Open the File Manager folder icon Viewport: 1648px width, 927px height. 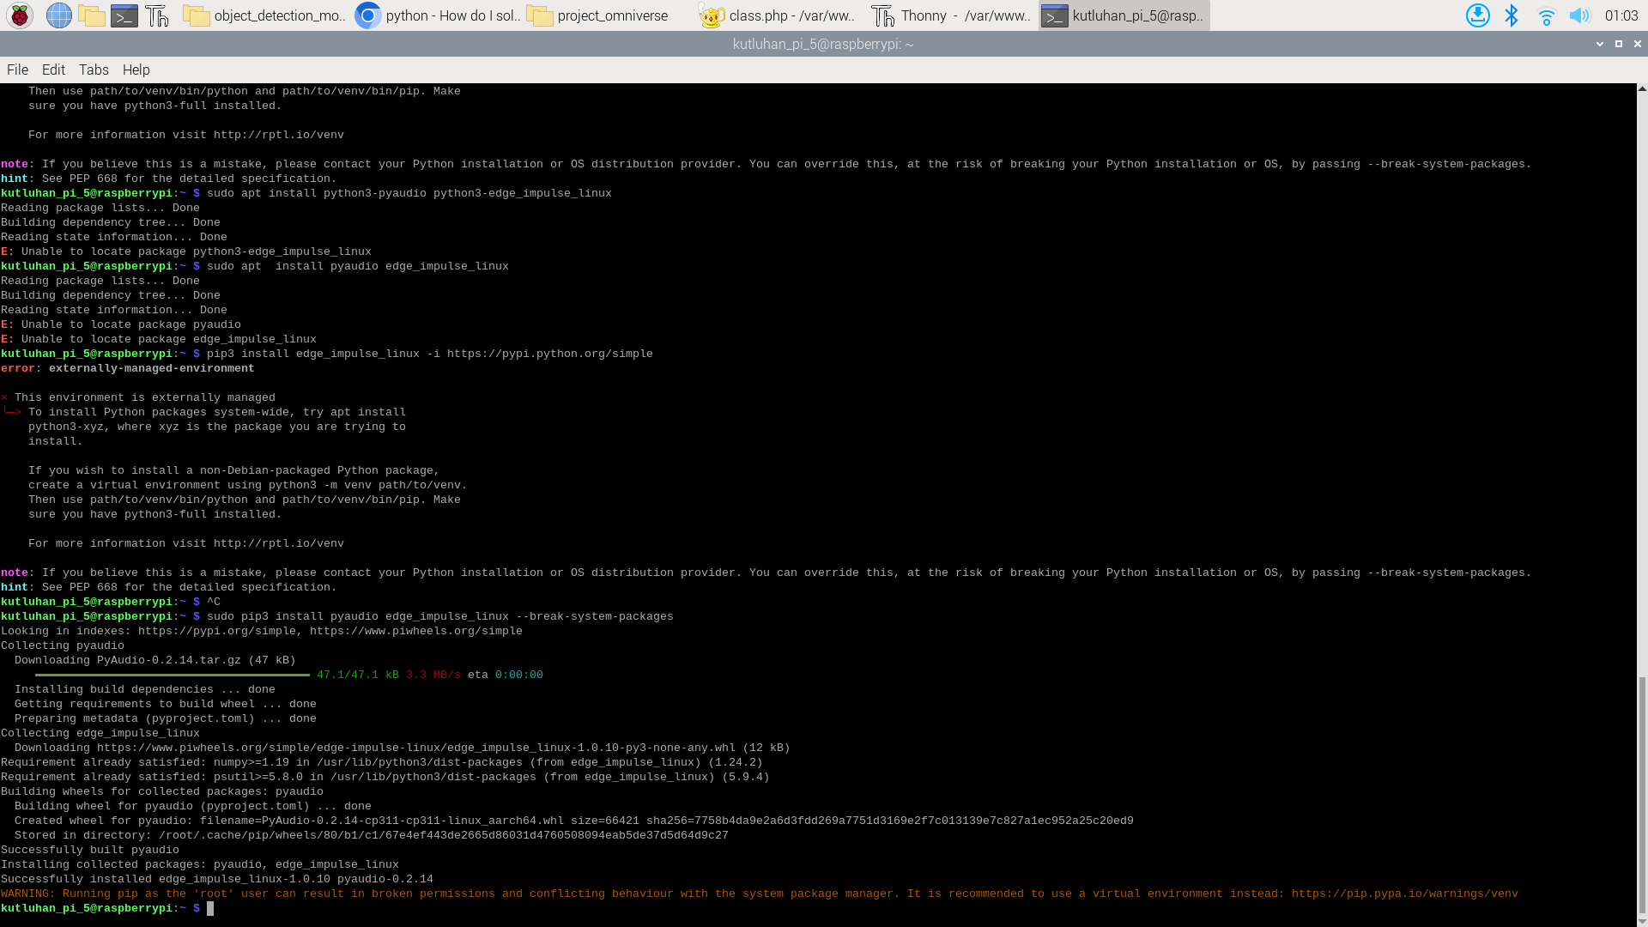coord(91,15)
